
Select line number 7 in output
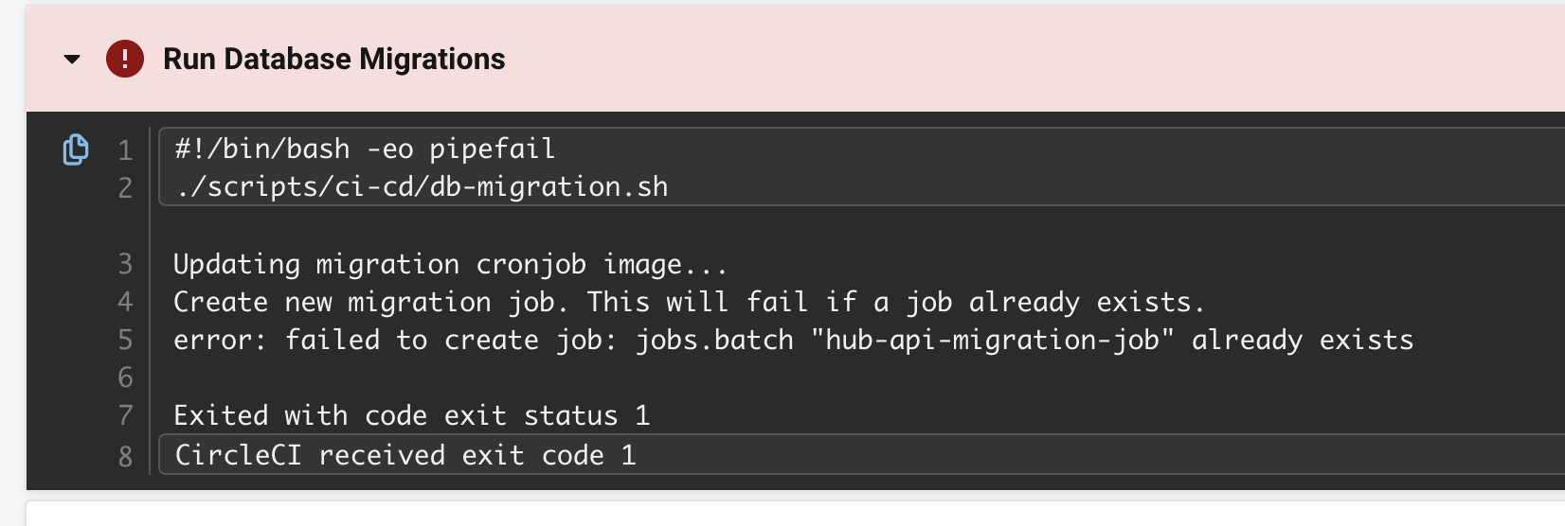tap(125, 415)
